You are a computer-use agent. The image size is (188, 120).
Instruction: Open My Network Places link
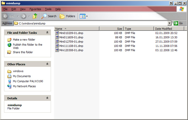(24, 86)
